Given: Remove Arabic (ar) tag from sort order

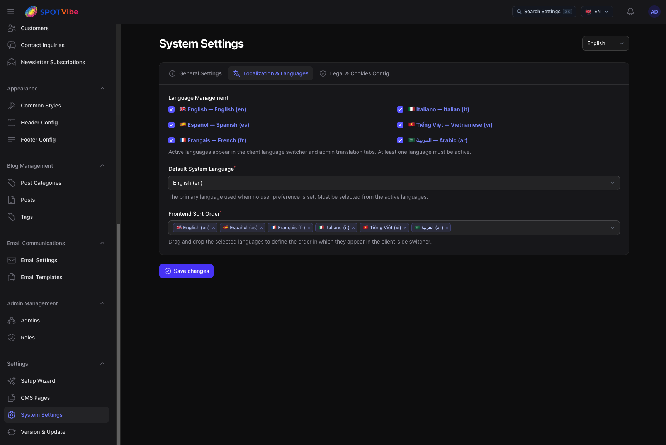Looking at the screenshot, I should [447, 228].
